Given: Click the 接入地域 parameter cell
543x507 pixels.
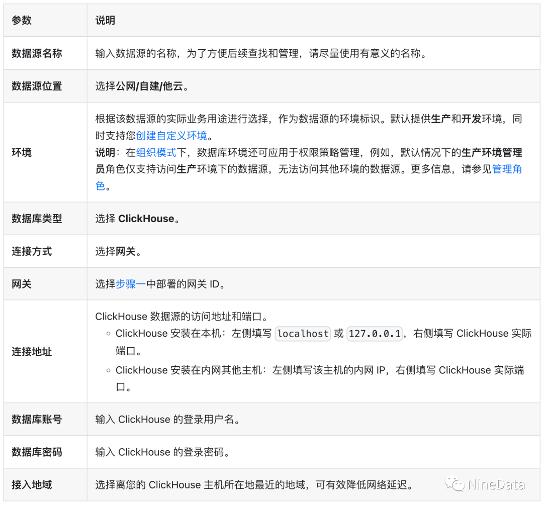Looking at the screenshot, I should 45,485.
